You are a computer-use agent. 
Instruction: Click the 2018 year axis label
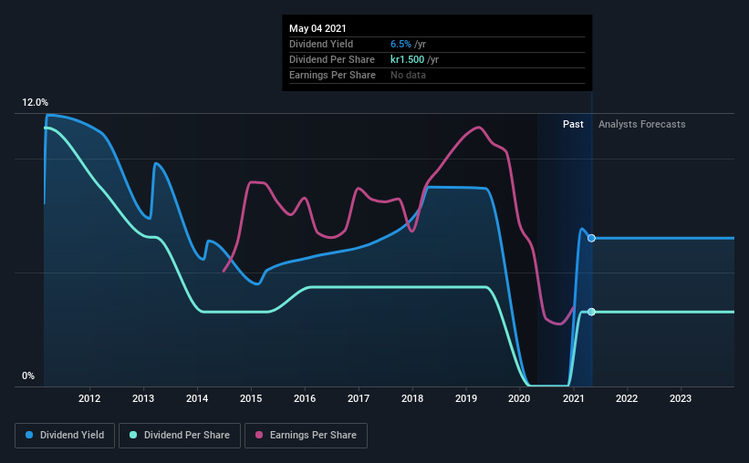tap(412, 398)
